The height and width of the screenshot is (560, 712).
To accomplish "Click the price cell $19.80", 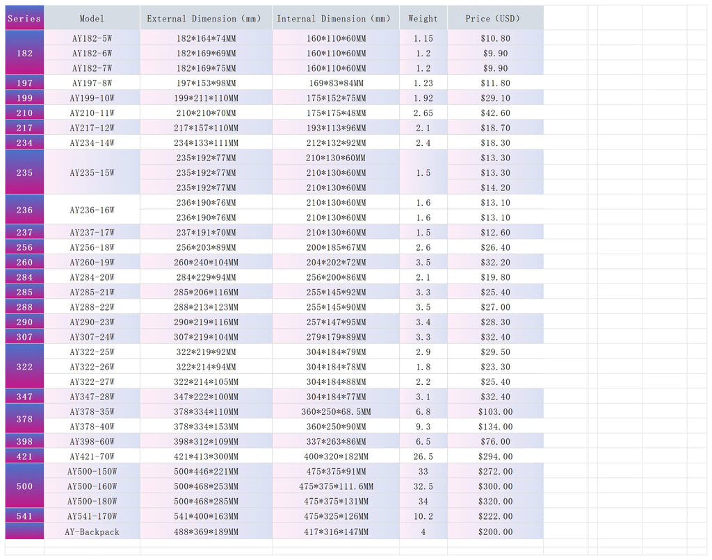I will [x=495, y=277].
